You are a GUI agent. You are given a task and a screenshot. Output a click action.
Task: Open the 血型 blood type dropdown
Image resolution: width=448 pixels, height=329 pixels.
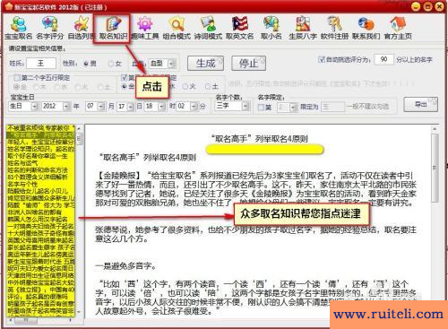tap(171, 64)
